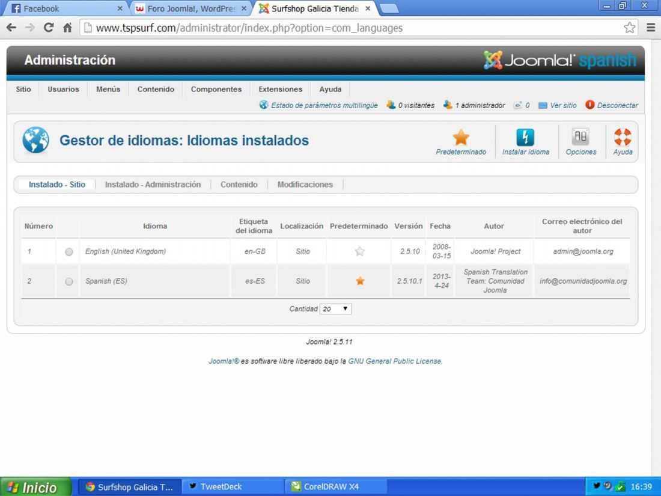Viewport: 661px width, 496px height.
Task: Go to the browser home icon
Action: (x=67, y=28)
